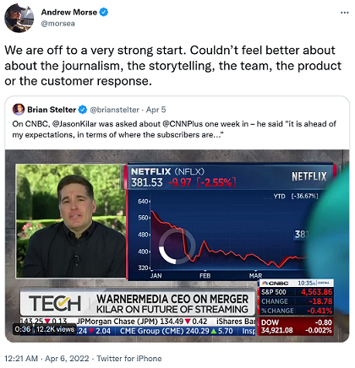Open Brian Stelter's name in the quoted tweet

[52, 110]
